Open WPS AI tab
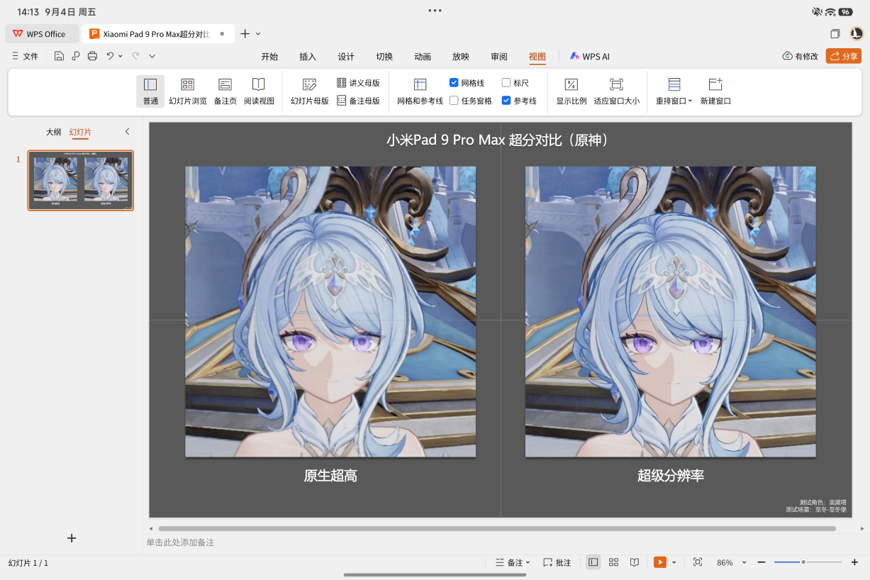The height and width of the screenshot is (580, 870). point(589,57)
